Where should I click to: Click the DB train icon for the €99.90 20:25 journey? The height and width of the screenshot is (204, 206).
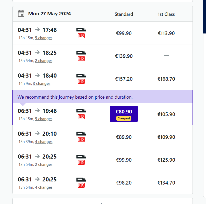[x=81, y=160]
